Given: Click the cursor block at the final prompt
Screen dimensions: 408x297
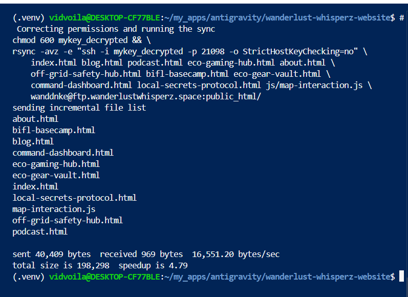Looking at the screenshot, I should (402, 277).
